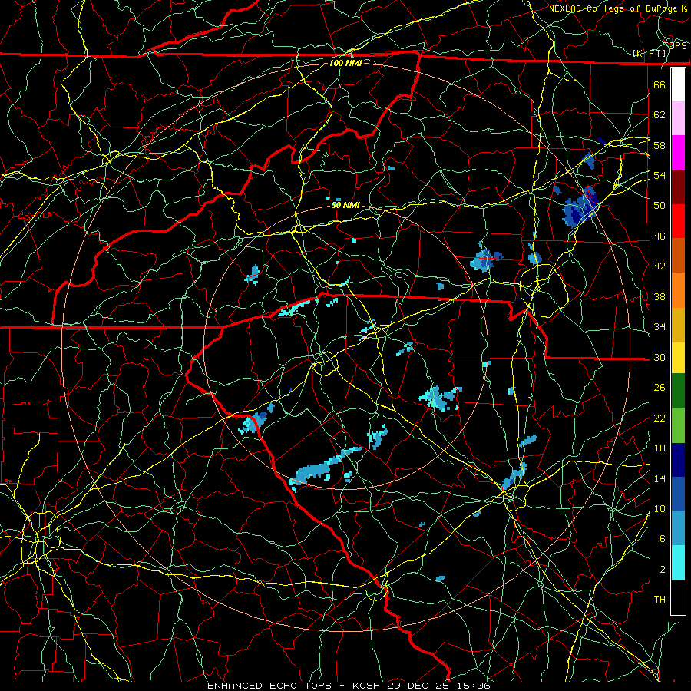Select the dark red (maroon) legend swatch
Viewport: 691px width, 691px height.
point(678,187)
